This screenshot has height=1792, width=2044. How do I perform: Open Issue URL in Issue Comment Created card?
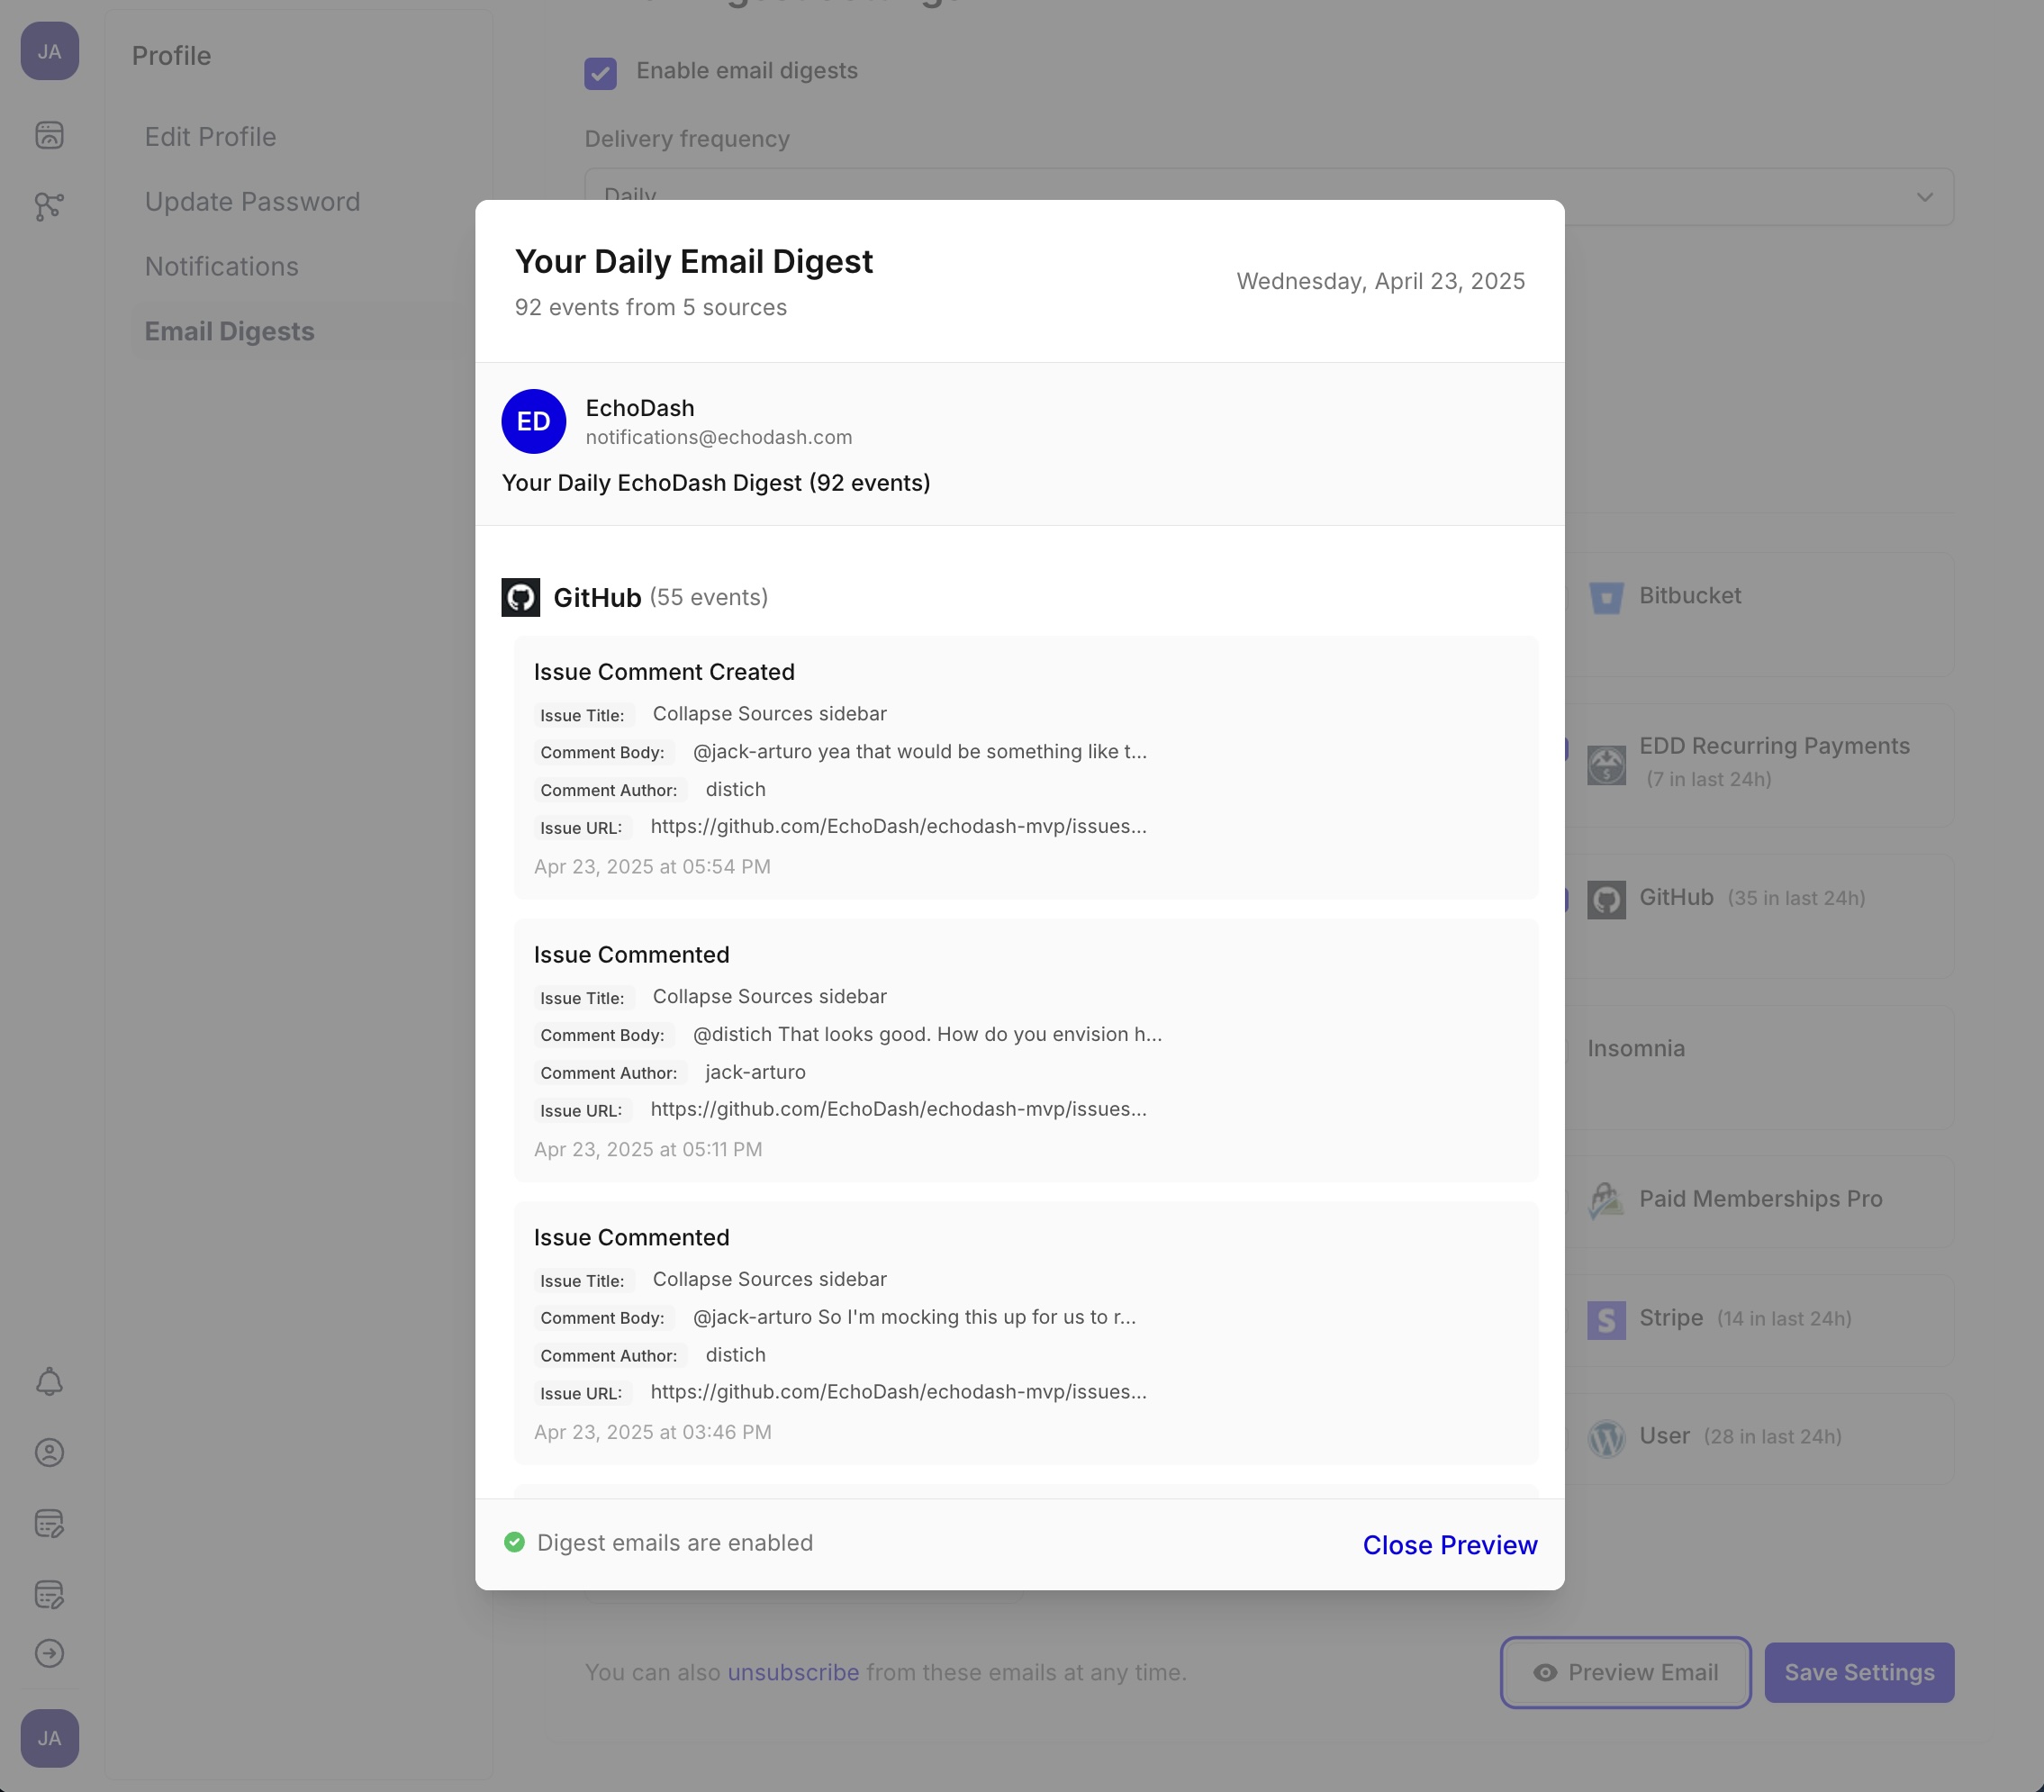point(898,826)
